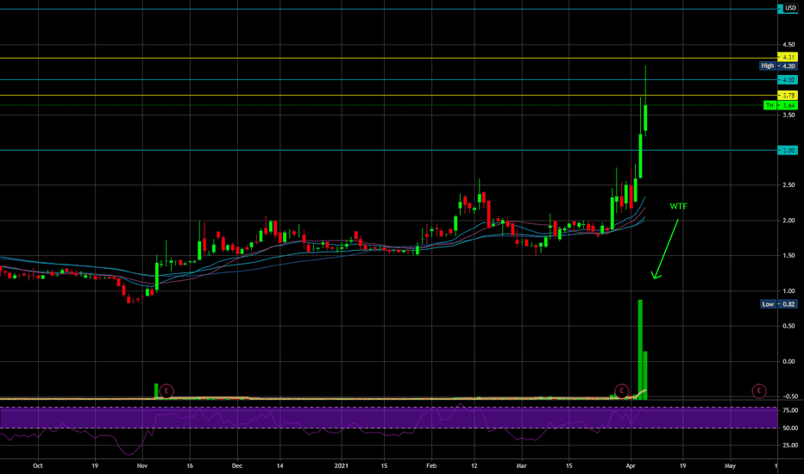Select the latest green candle topping at 4.20

click(645, 117)
